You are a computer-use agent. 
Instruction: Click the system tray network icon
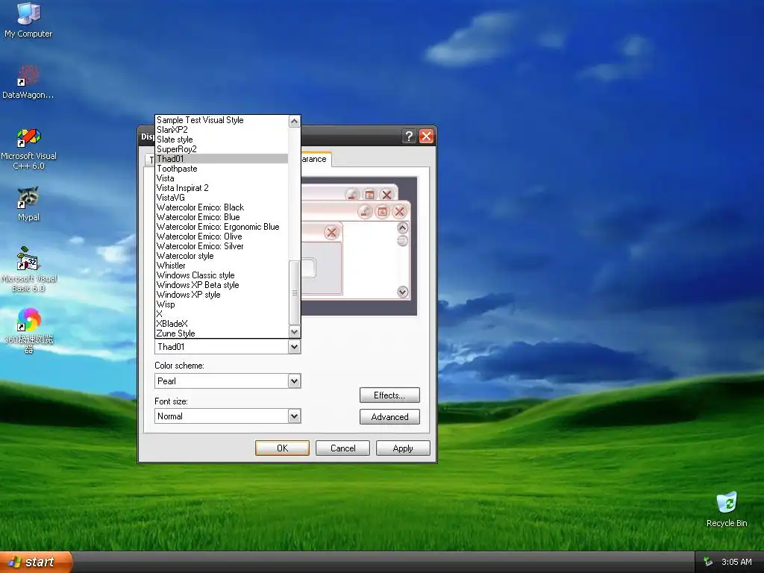[x=707, y=562]
